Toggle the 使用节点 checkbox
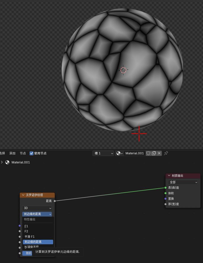 coord(32,153)
